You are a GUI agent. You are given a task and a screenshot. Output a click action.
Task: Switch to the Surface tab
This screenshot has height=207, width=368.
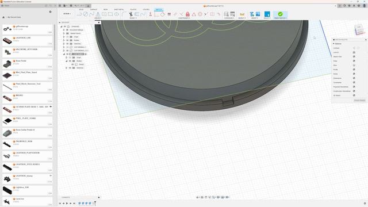coord(93,10)
